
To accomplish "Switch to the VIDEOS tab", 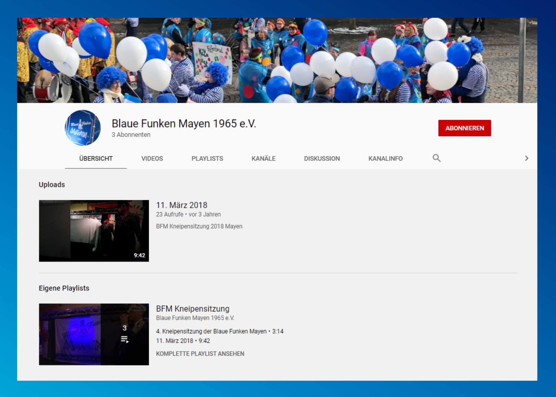I will (152, 158).
